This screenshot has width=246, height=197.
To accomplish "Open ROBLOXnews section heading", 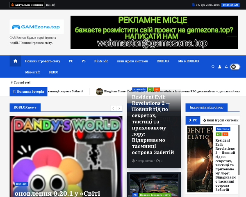I will (25, 107).
